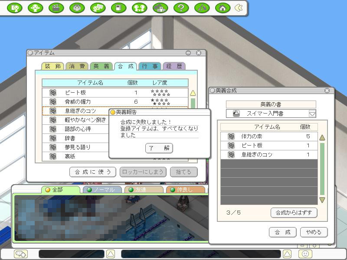Image resolution: width=347 pixels, height=260 pixels.
Task: Open the friends handshake icon
Action: [x=139, y=8]
